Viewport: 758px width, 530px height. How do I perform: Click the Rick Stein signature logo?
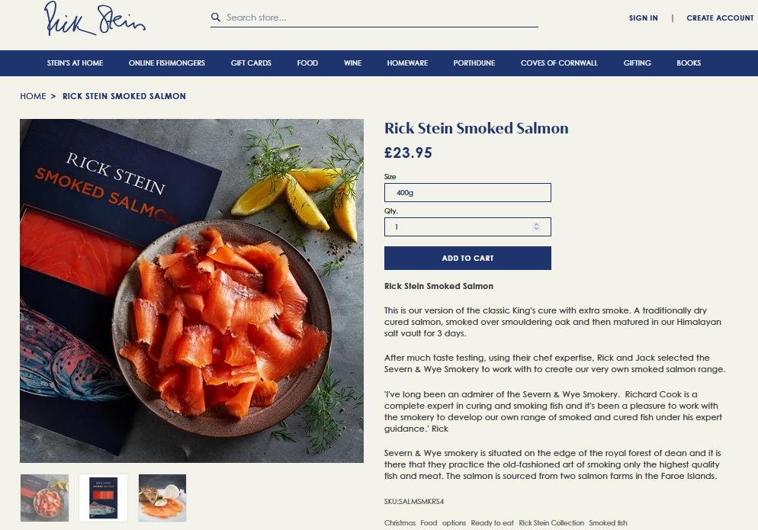click(x=95, y=18)
